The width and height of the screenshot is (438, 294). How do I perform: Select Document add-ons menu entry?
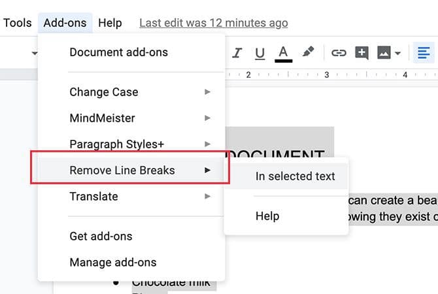pyautogui.click(x=118, y=52)
